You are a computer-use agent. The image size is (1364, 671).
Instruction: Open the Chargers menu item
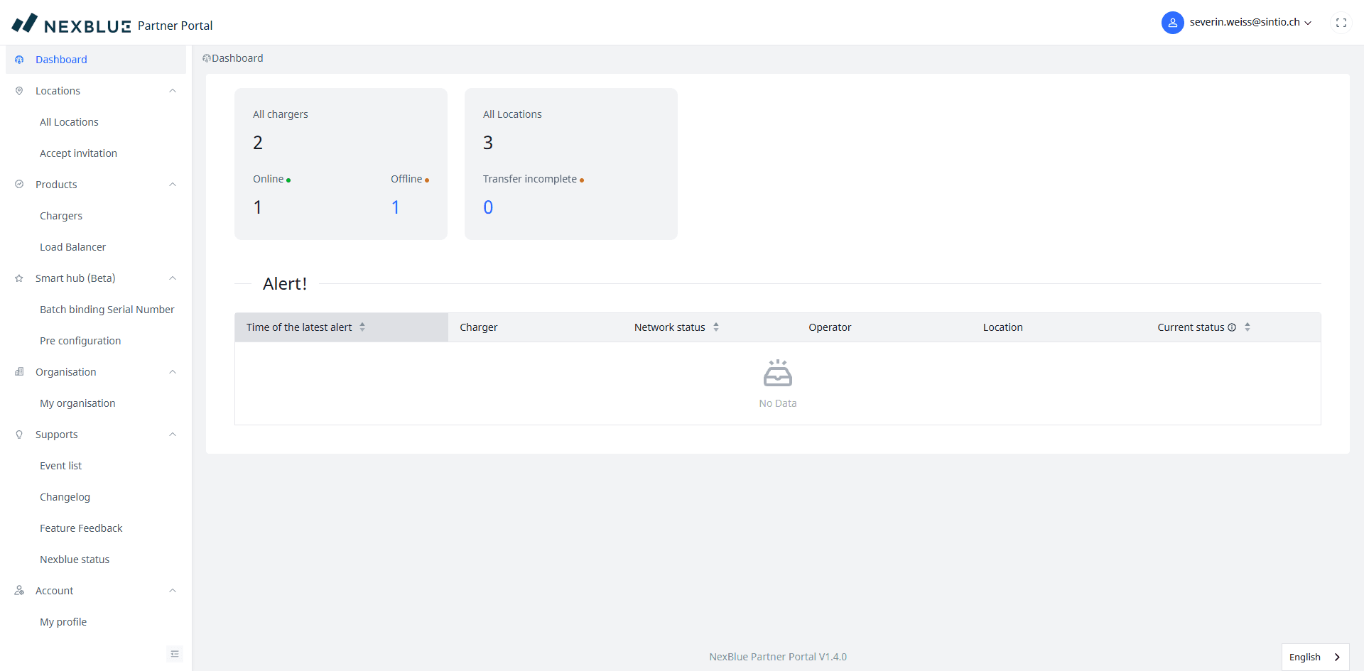coord(61,216)
